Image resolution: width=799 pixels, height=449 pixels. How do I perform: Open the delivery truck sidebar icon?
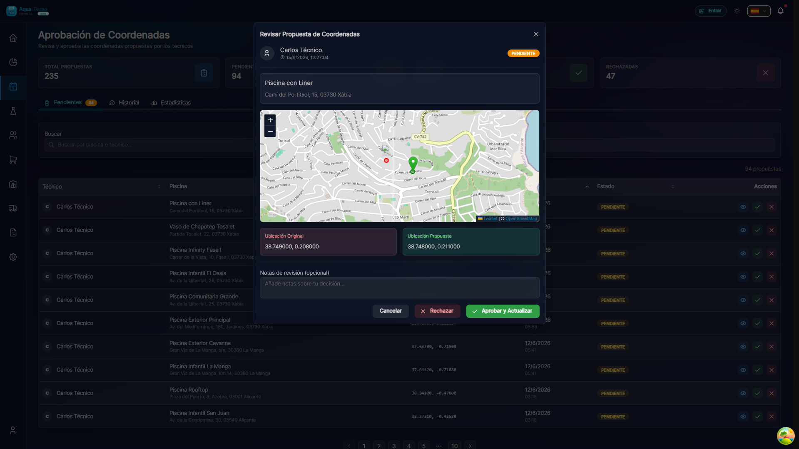(x=13, y=208)
